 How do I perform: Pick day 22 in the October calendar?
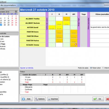pos(8,23)
